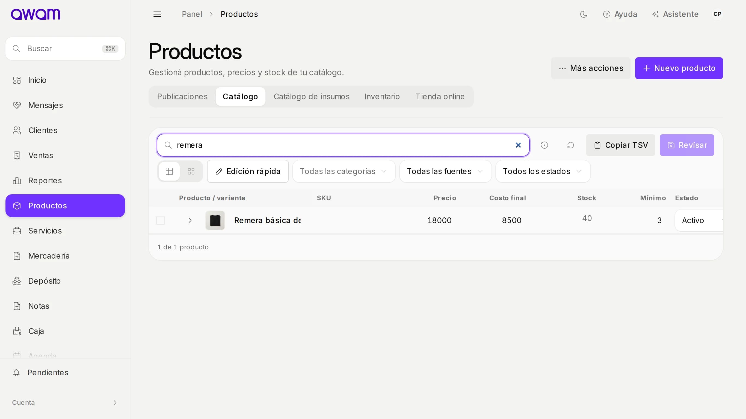The image size is (746, 419).
Task: Open Mercadería section
Action: 65,256
